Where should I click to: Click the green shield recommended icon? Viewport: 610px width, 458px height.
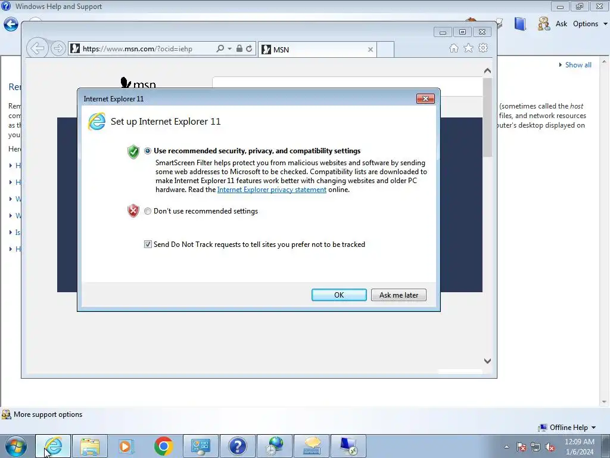point(133,151)
